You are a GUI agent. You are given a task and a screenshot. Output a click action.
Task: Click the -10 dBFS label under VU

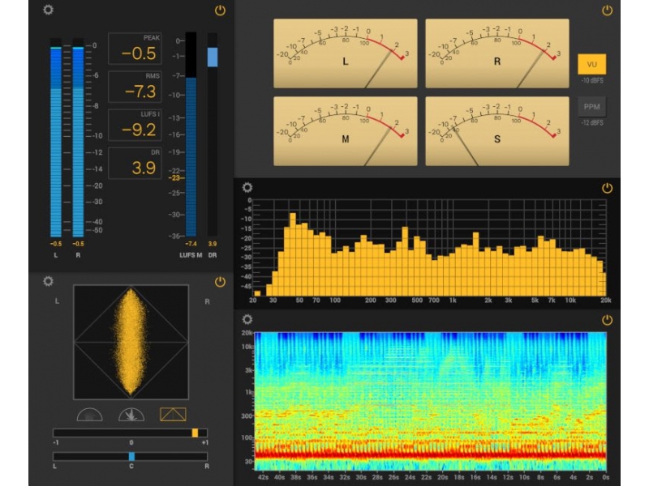(x=592, y=80)
